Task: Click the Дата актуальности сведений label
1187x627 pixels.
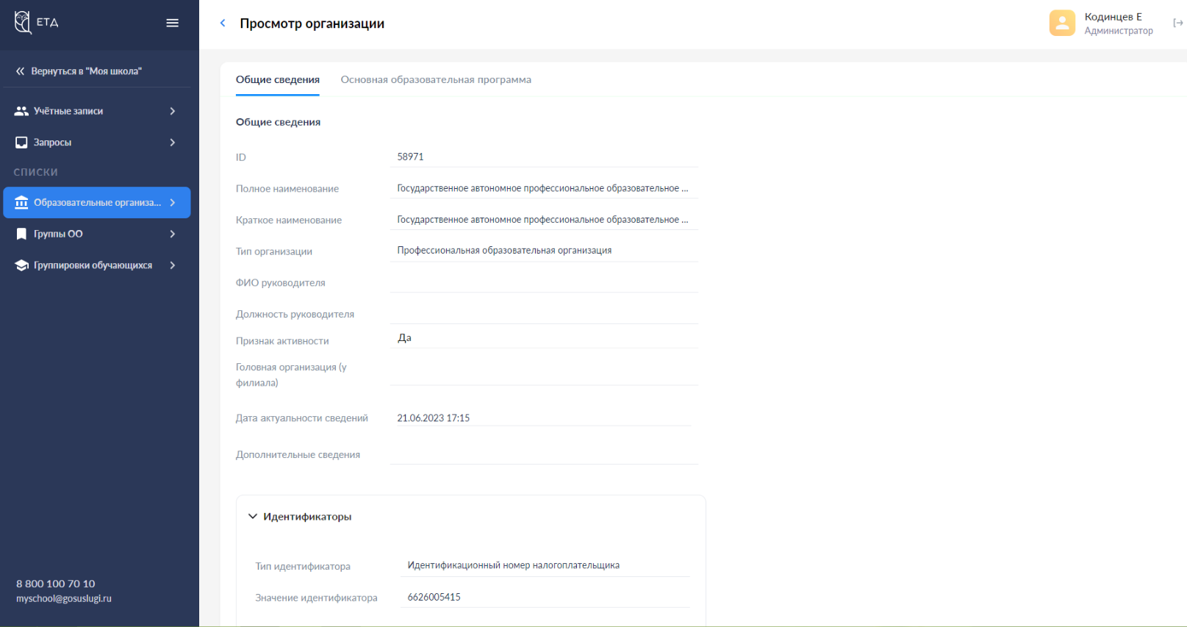Action: [301, 418]
